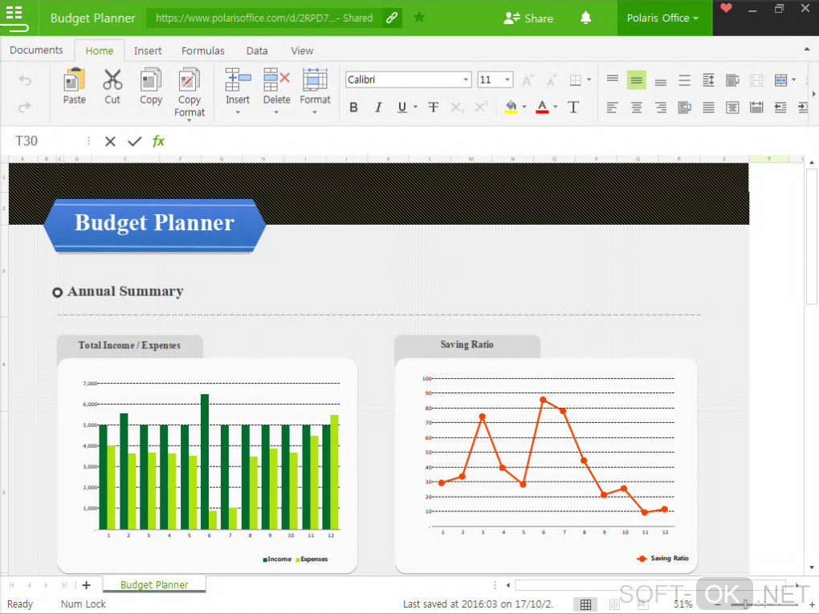Open the Polaris Office account dropdown
This screenshot has width=819, height=614.
pyautogui.click(x=662, y=18)
